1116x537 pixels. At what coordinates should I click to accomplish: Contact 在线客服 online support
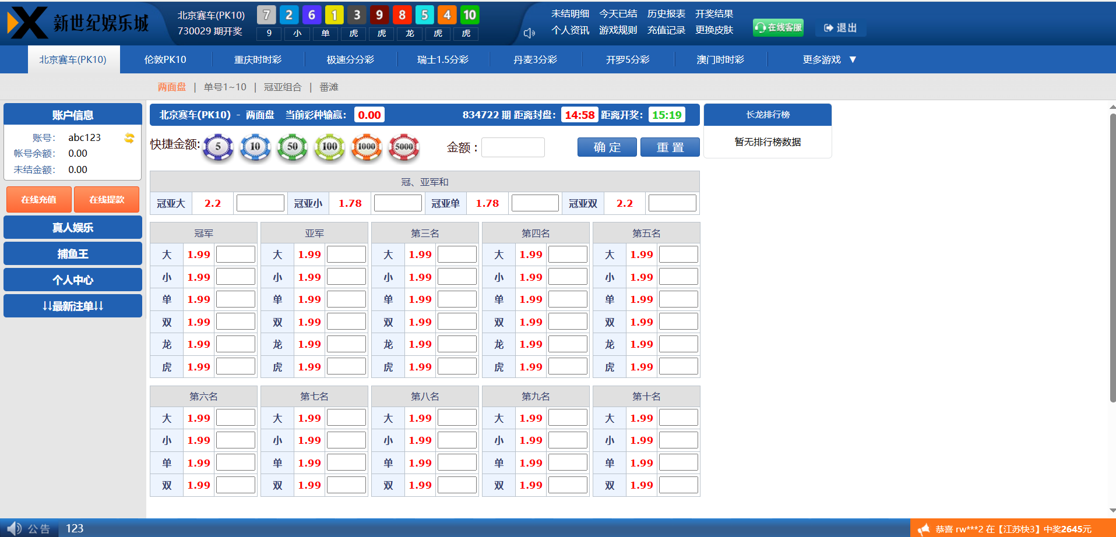778,27
